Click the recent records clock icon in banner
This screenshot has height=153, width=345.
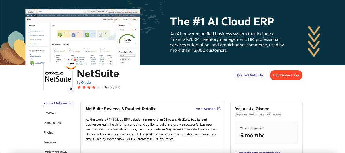coord(28,15)
